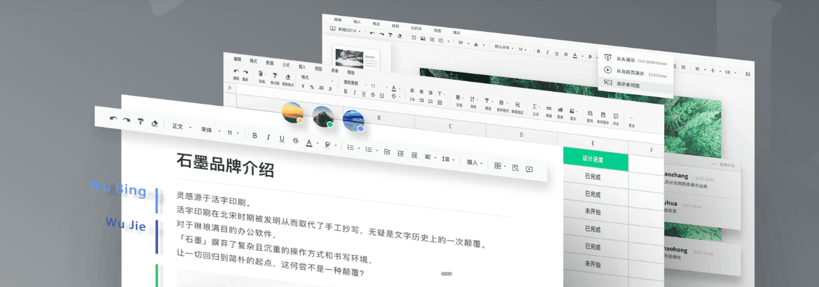Click 链接 link icon in spreadsheet toolbar
This screenshot has height=287, width=819.
pyautogui.click(x=548, y=112)
